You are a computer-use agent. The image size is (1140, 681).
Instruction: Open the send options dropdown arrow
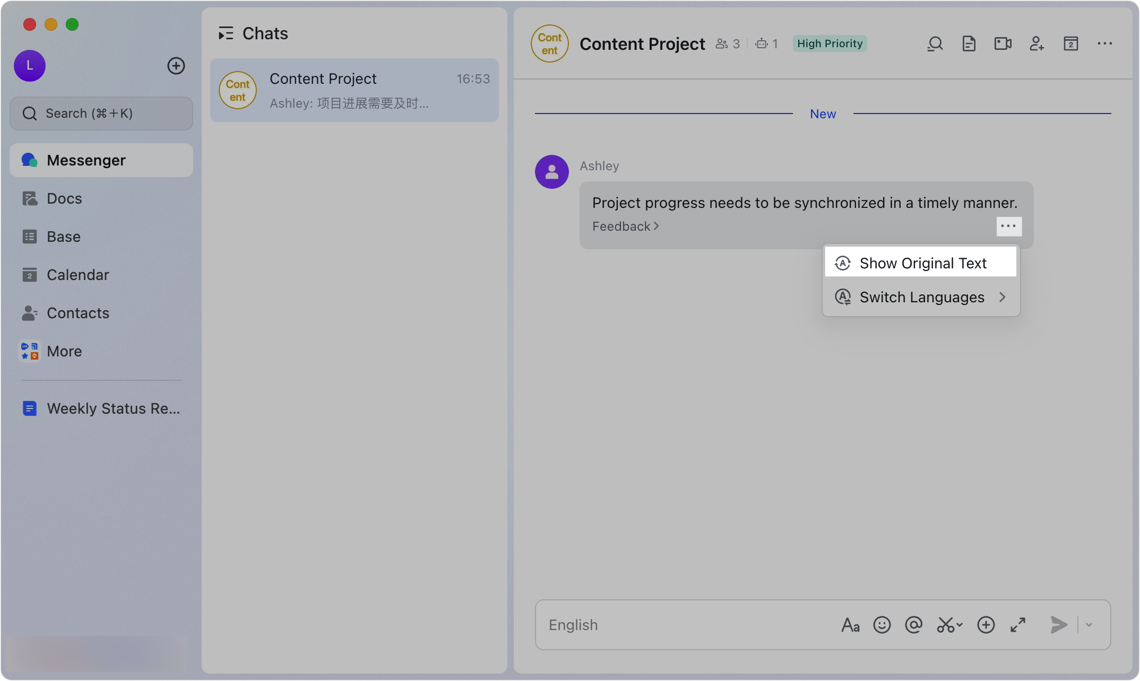coord(1089,625)
